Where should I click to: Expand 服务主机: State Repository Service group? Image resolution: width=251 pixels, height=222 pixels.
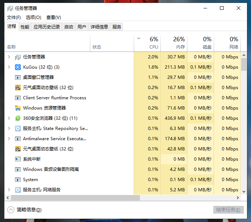click(9, 129)
